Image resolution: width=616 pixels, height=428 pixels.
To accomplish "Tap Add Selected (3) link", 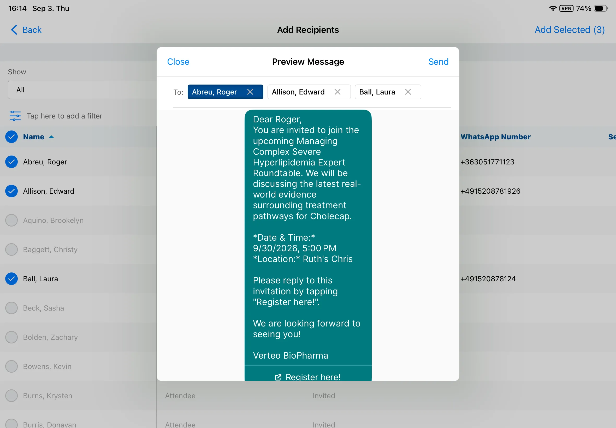I will click(570, 30).
